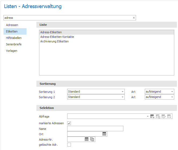Create a new Abfrage with plus icon
Screen dimensions: 178x150
click(x=152, y=116)
